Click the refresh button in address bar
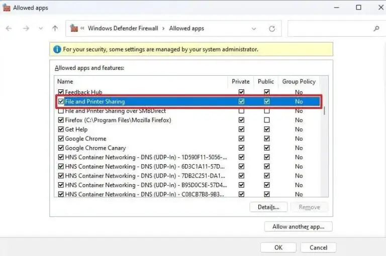Viewport: 386px width, 256px height. [272, 29]
